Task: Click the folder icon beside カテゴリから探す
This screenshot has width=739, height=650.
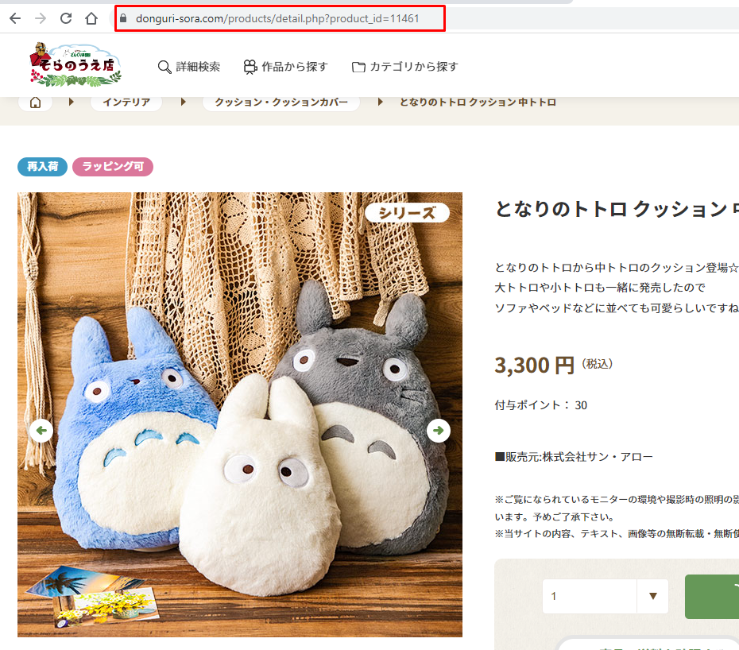Action: coord(358,67)
